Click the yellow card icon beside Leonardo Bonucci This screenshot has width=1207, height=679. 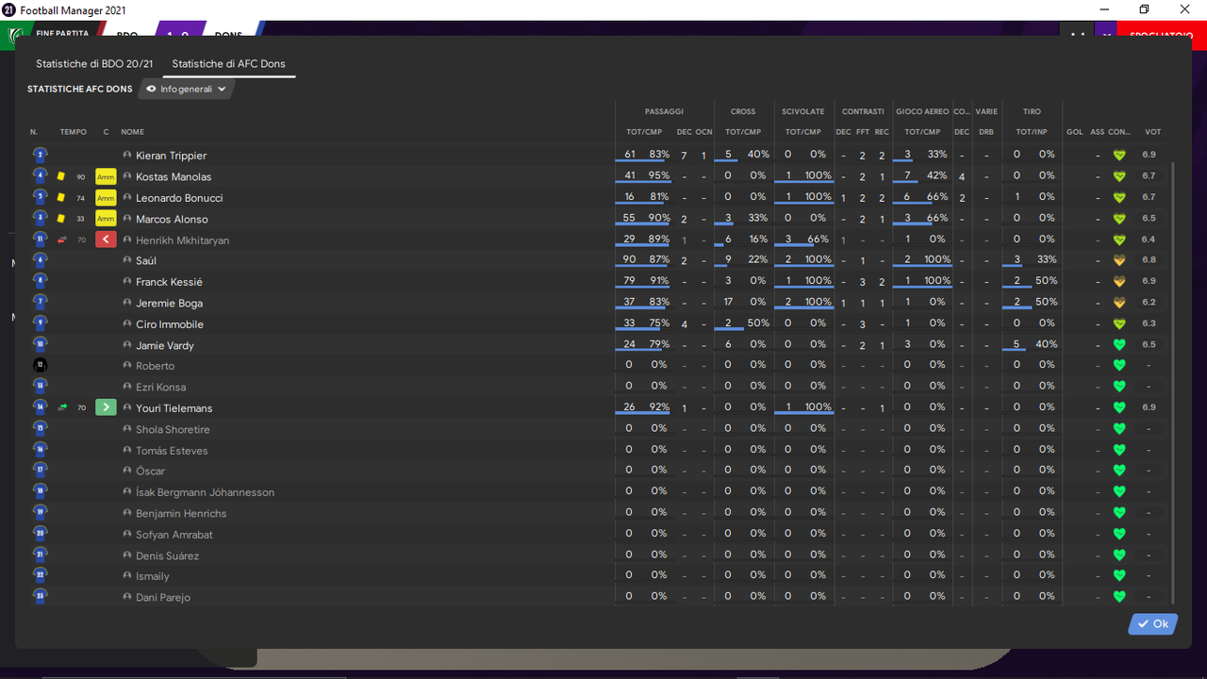pyautogui.click(x=61, y=197)
